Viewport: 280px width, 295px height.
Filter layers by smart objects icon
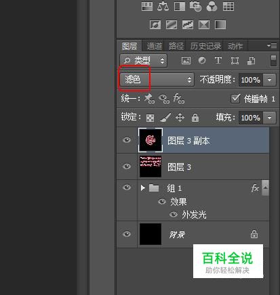[251, 61]
